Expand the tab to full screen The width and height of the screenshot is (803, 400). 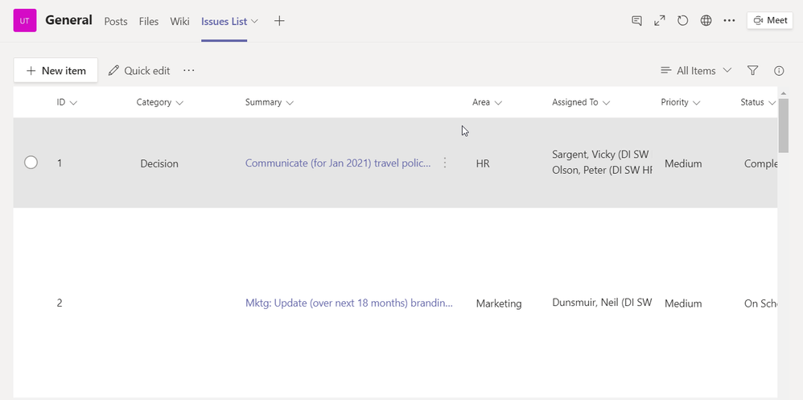click(x=660, y=21)
